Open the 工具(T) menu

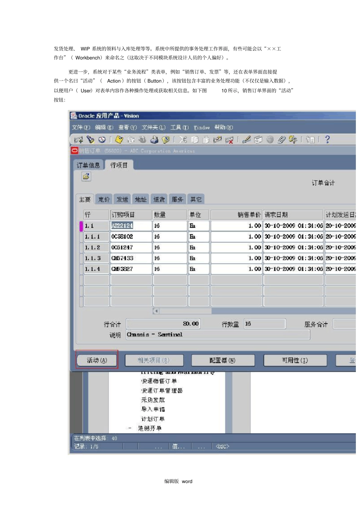(x=180, y=128)
